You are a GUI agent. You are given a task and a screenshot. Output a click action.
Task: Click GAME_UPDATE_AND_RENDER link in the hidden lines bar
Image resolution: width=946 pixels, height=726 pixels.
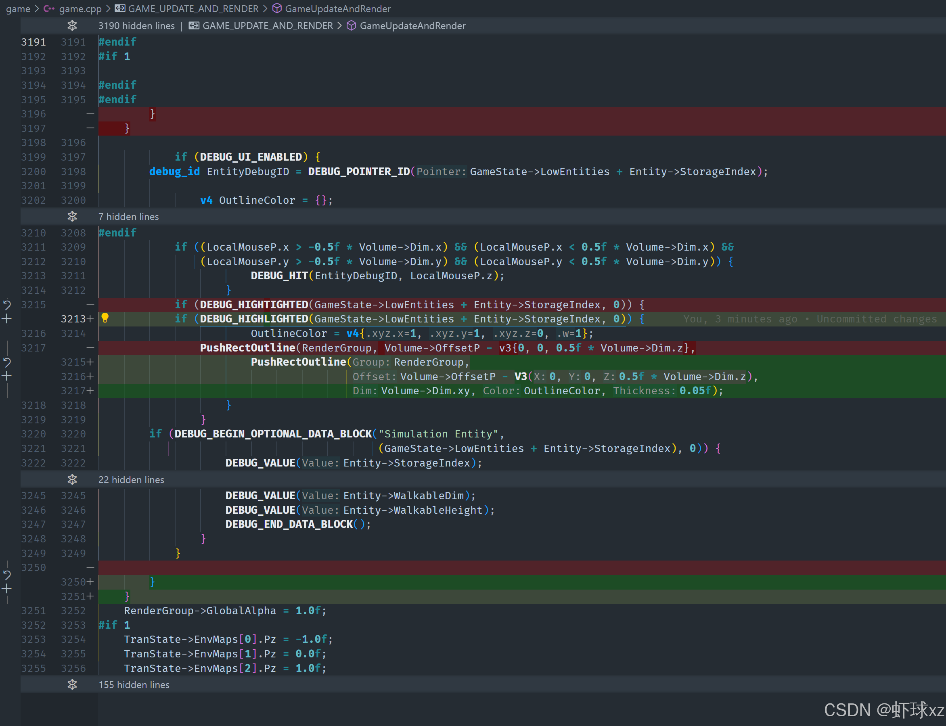point(267,25)
